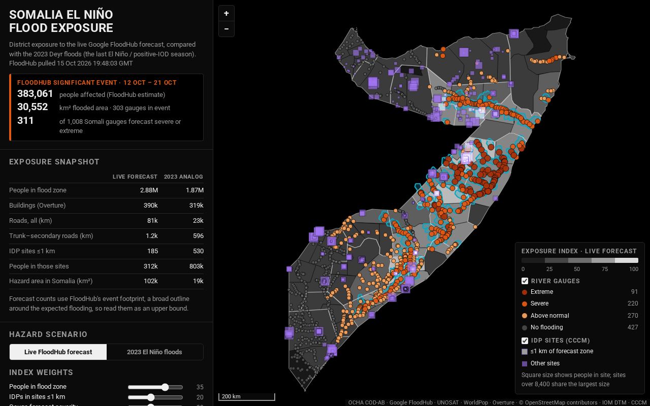Click the '91' extreme gauge count

pos(635,292)
